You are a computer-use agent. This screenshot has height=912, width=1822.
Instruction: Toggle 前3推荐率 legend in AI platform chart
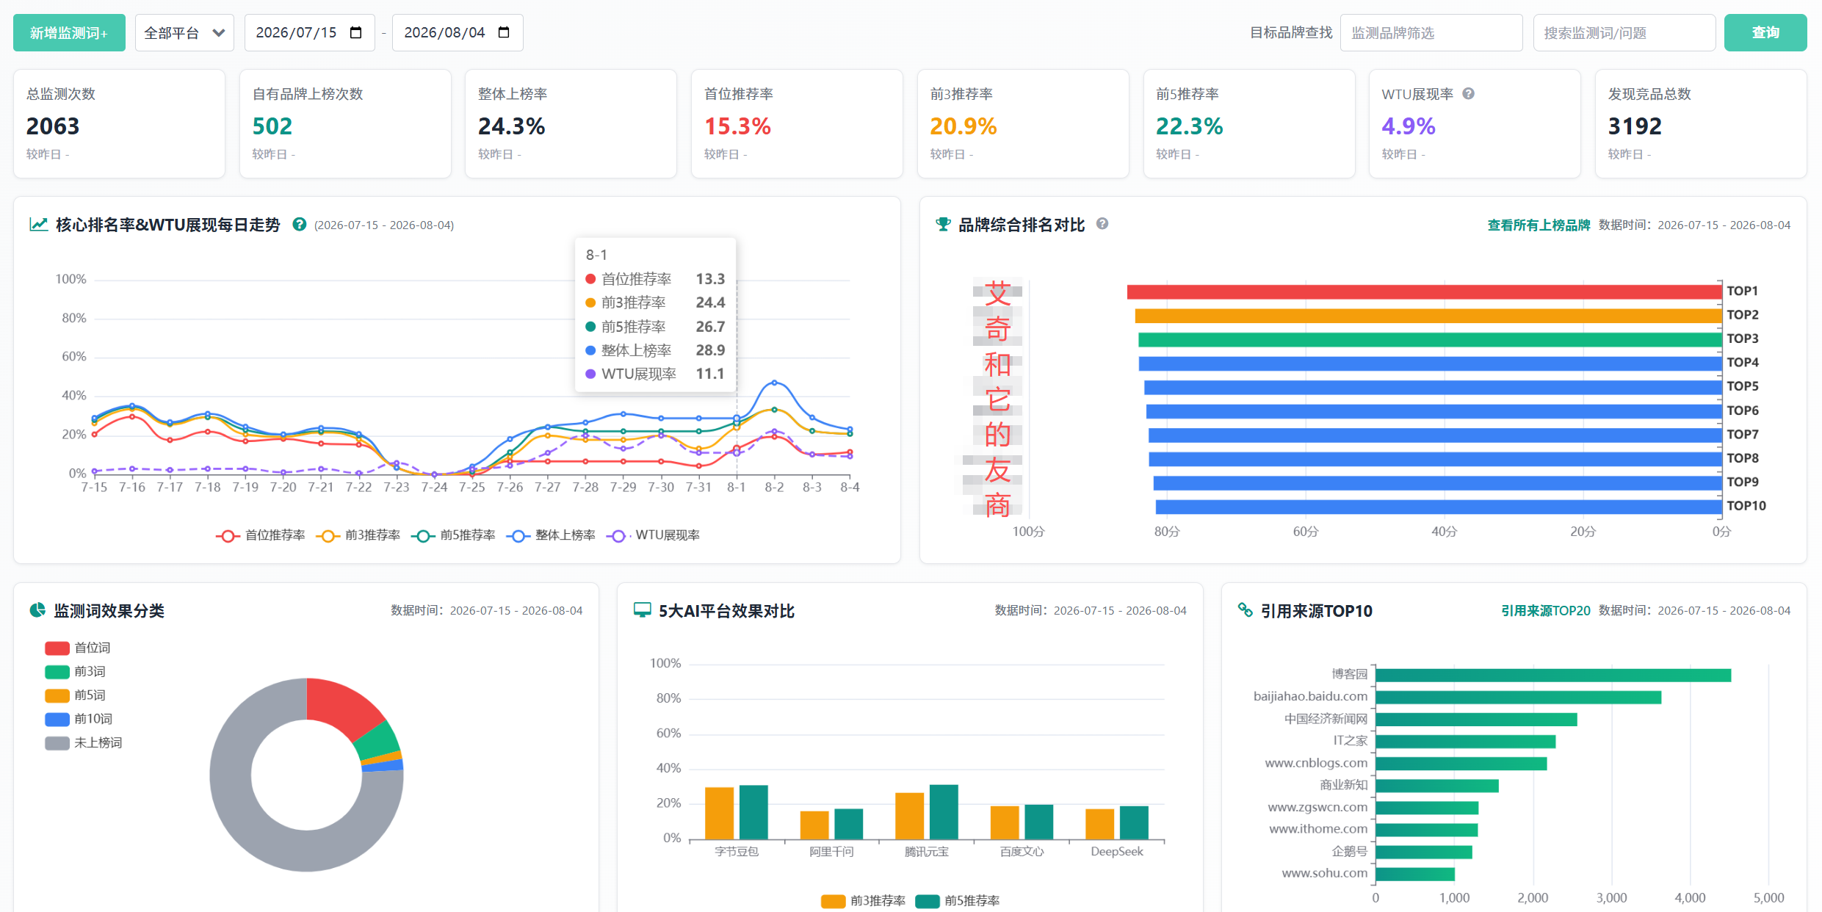[863, 900]
